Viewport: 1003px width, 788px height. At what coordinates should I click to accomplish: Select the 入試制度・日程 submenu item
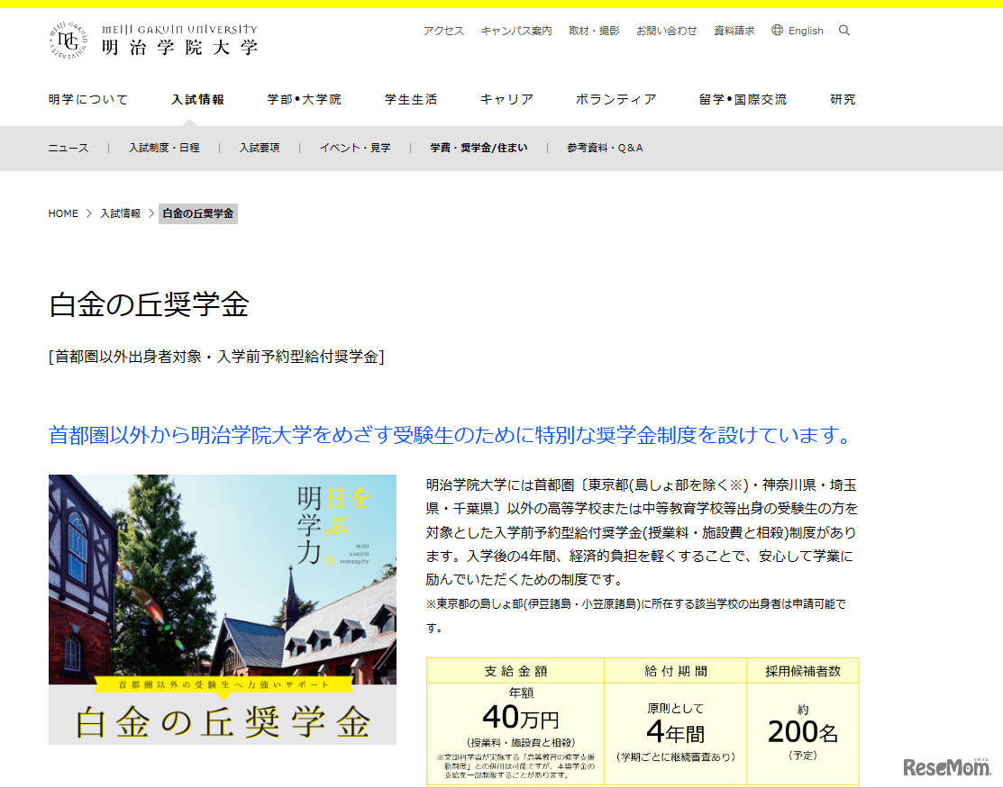pyautogui.click(x=164, y=148)
